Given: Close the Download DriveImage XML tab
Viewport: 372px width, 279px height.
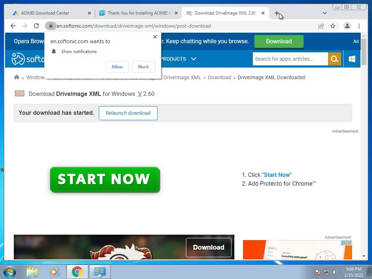Looking at the screenshot, I should (263, 13).
